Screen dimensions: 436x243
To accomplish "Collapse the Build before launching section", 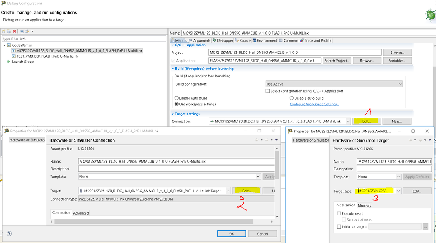I will point(173,69).
